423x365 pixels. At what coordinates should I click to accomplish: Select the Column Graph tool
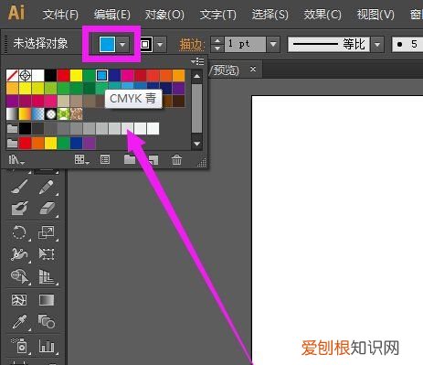pyautogui.click(x=47, y=346)
